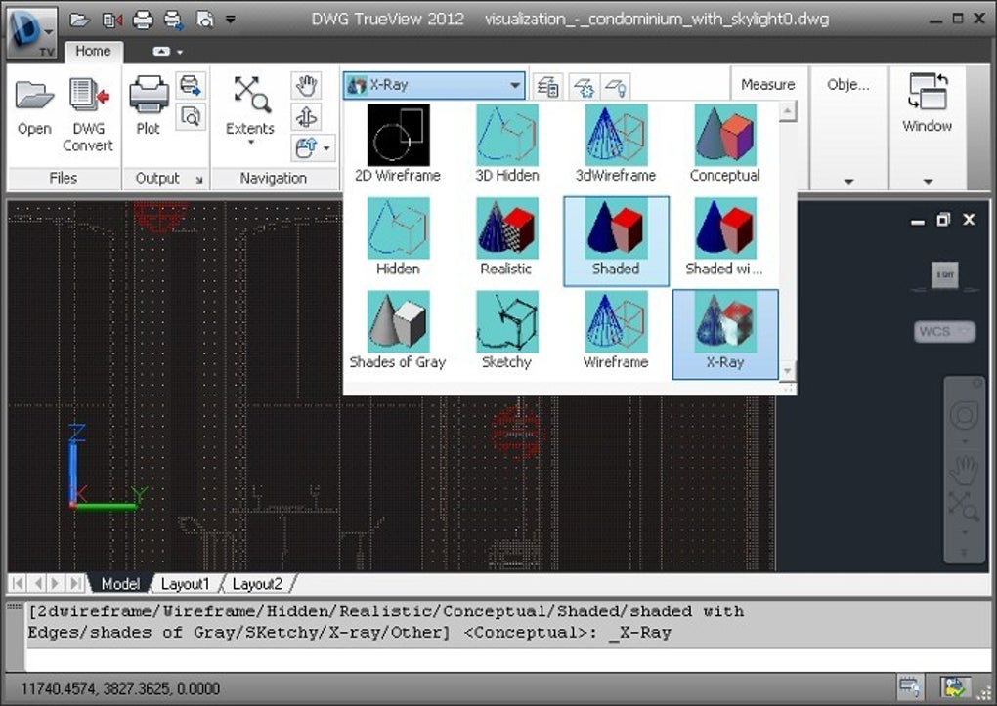
Task: Click the Open button in Files panel
Action: click(x=34, y=106)
